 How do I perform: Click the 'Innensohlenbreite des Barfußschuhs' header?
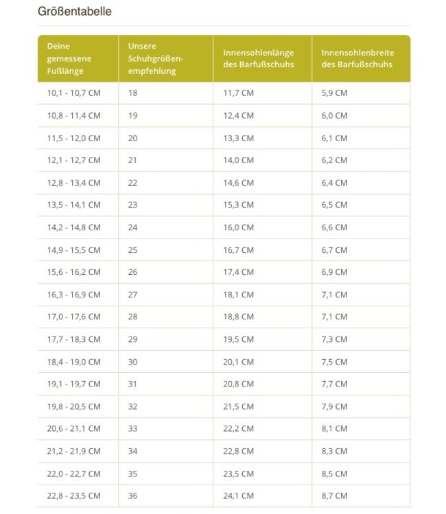click(x=357, y=58)
